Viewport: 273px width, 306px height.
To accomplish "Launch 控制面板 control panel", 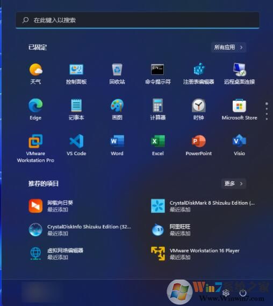I will [x=76, y=74].
